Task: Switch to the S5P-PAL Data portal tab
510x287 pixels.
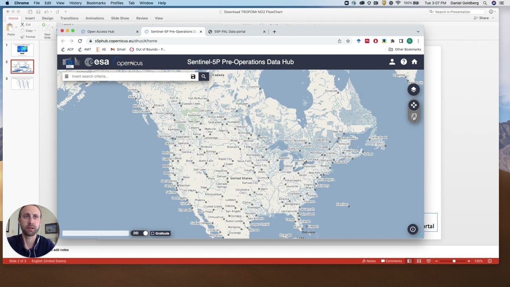Action: coord(229,31)
